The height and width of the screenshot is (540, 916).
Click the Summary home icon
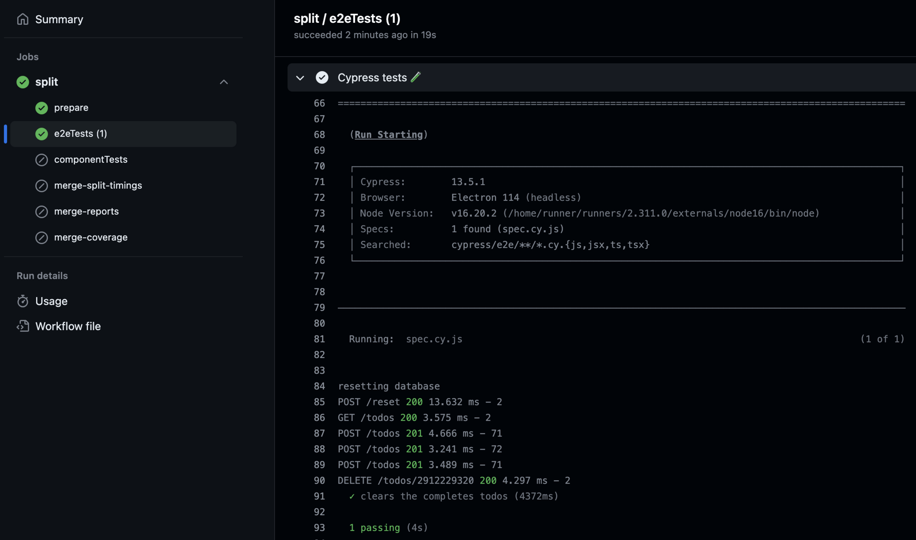coord(22,19)
